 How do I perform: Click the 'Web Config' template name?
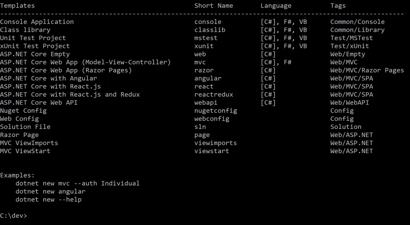pos(19,118)
